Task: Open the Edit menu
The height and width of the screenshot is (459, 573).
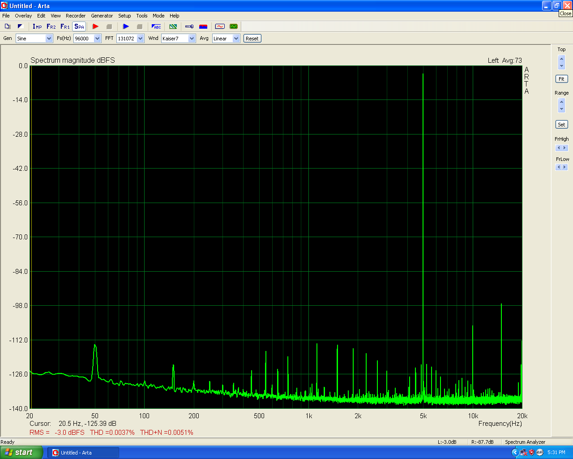Action: [x=41, y=16]
